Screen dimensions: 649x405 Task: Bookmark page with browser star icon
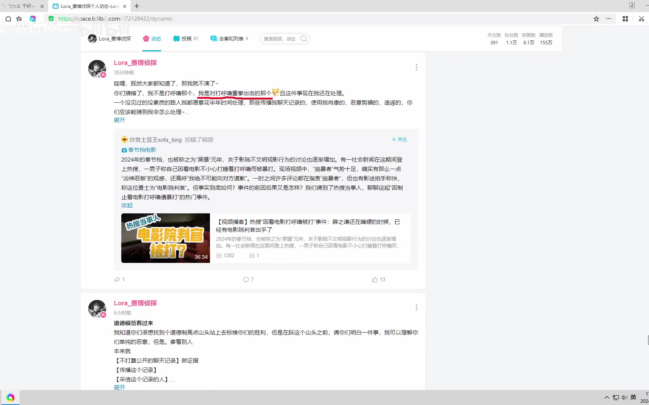point(596,19)
